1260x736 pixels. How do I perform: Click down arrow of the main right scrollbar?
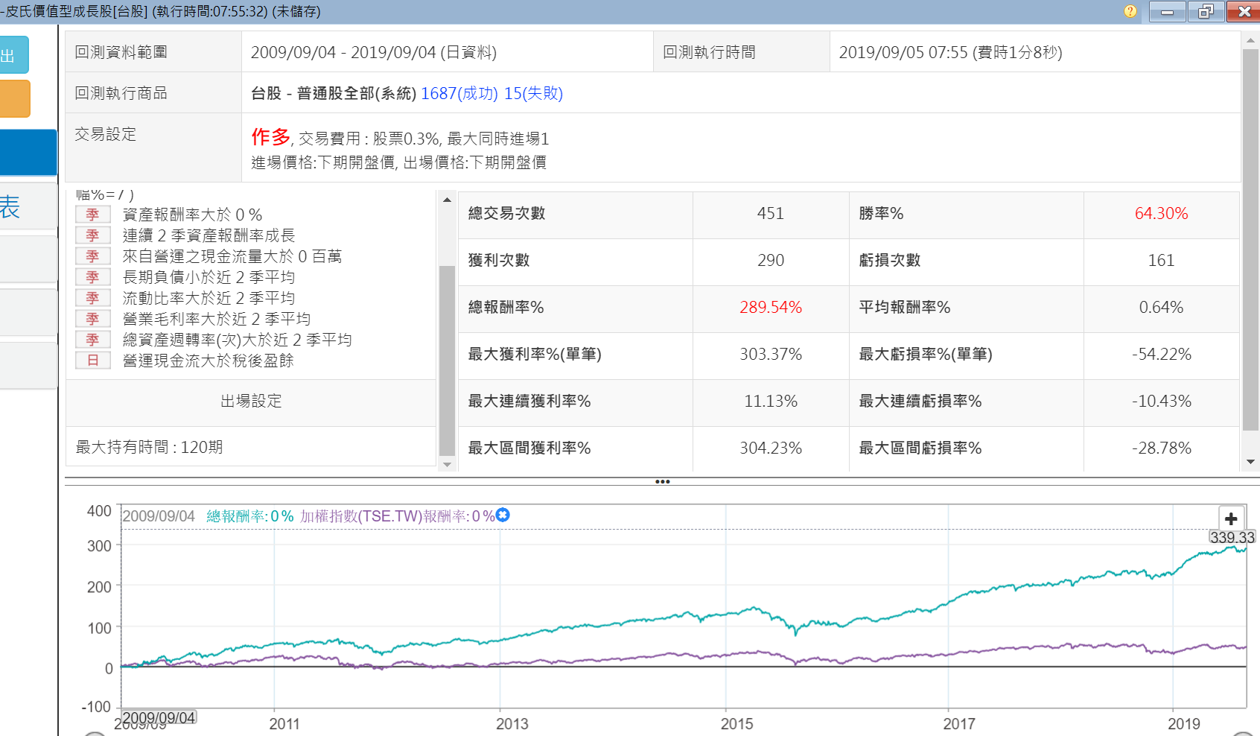[1250, 462]
